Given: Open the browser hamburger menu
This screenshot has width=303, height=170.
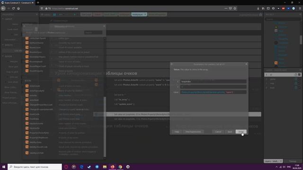Looking at the screenshot, I should coord(300,8).
